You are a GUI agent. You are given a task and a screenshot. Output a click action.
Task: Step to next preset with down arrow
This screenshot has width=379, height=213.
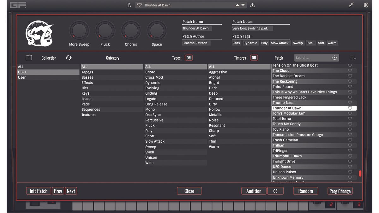click(243, 5)
